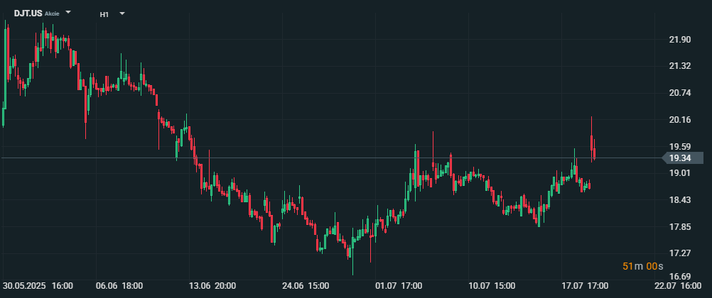Open the DJT.US symbol dropdown arrow
This screenshot has width=712, height=298.
tap(68, 12)
